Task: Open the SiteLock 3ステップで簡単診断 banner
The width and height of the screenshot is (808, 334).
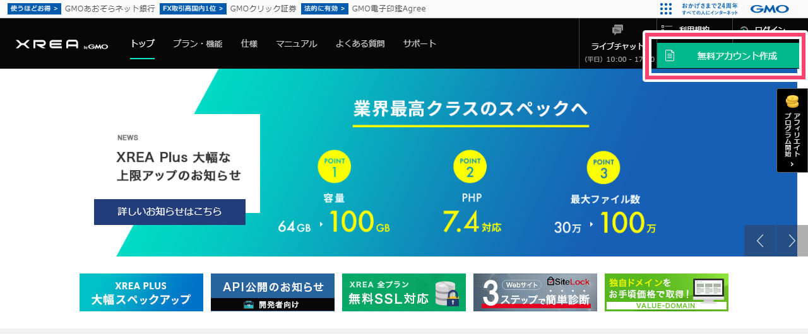Action: [x=535, y=292]
